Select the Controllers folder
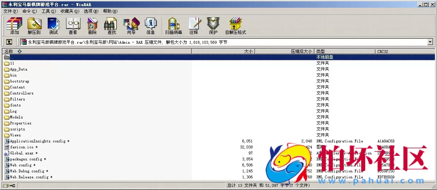Image resolution: width=437 pixels, height=190 pixels. point(22,93)
